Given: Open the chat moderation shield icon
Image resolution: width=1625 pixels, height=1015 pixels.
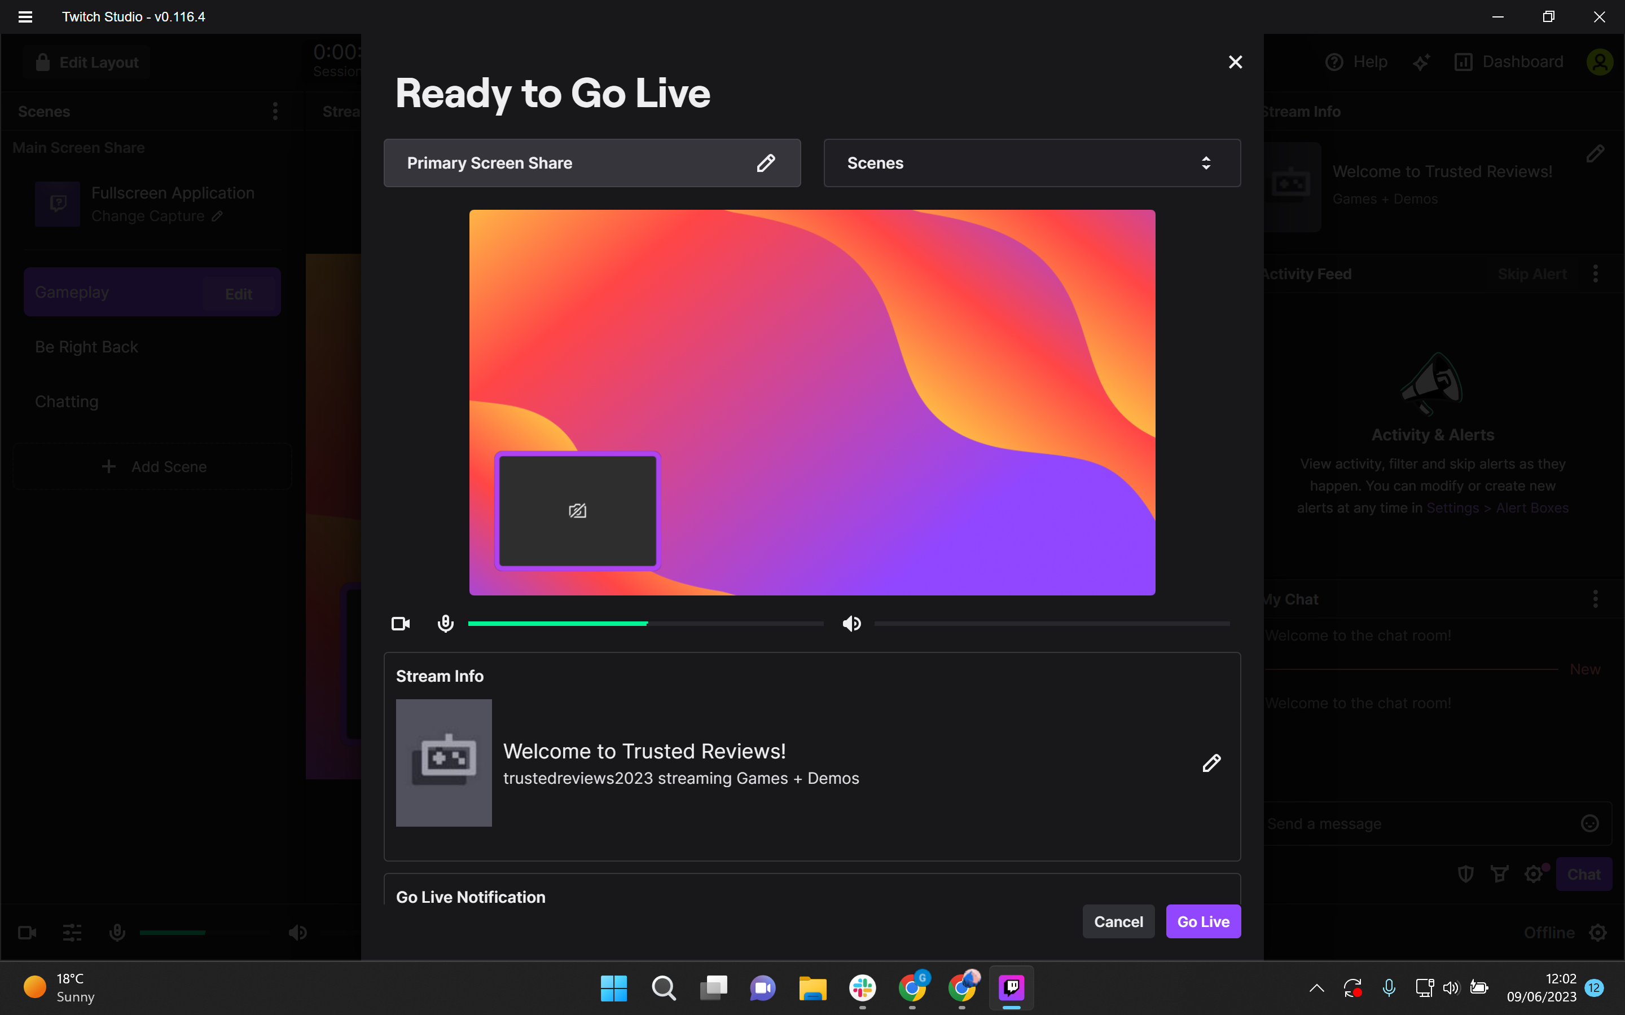Looking at the screenshot, I should pos(1466,874).
